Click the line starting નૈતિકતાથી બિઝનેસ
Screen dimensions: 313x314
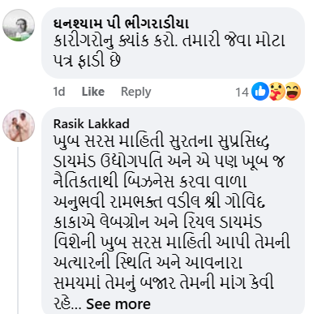click(x=150, y=182)
